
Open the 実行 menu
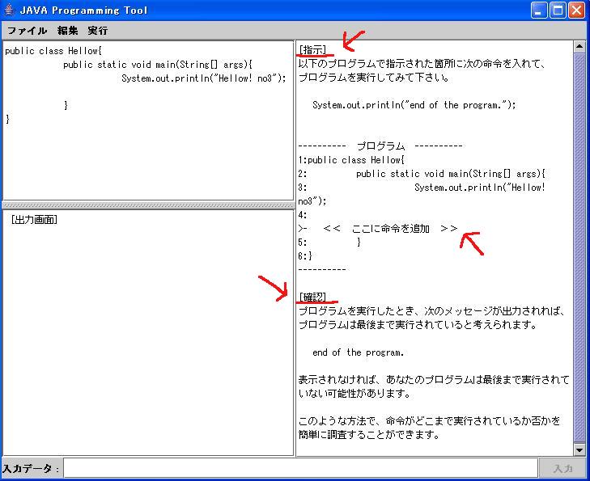tap(98, 31)
